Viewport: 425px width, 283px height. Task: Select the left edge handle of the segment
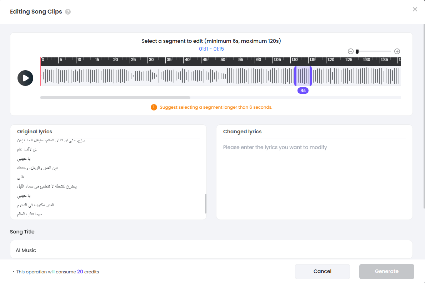296,76
